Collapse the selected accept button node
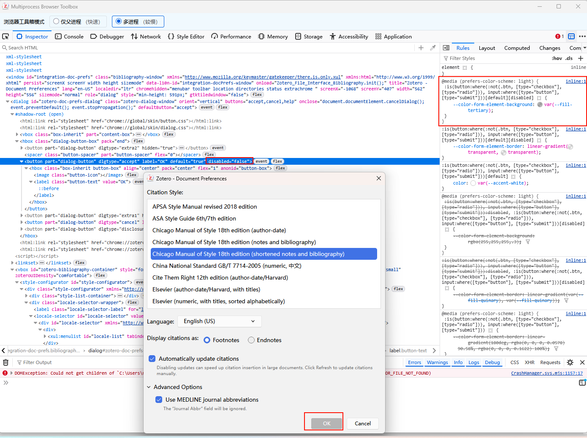The image size is (587, 438). pyautogui.click(x=22, y=161)
